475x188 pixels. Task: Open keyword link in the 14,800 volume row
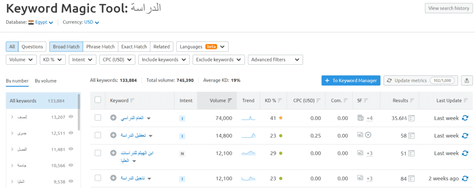133,135
